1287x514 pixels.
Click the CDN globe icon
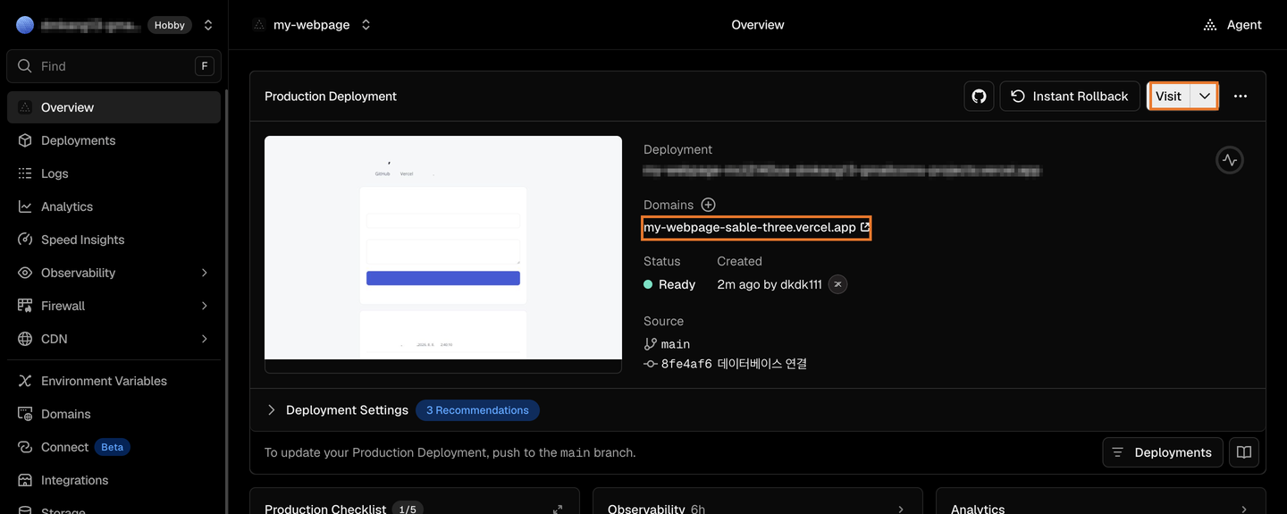coord(25,339)
